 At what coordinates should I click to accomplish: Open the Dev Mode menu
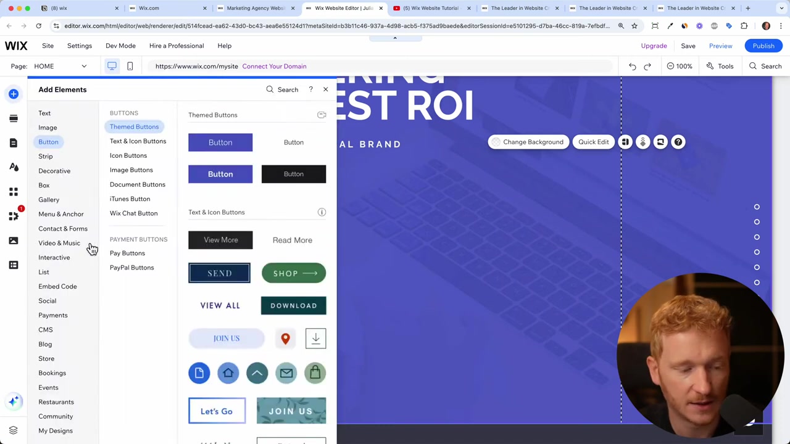tap(120, 46)
